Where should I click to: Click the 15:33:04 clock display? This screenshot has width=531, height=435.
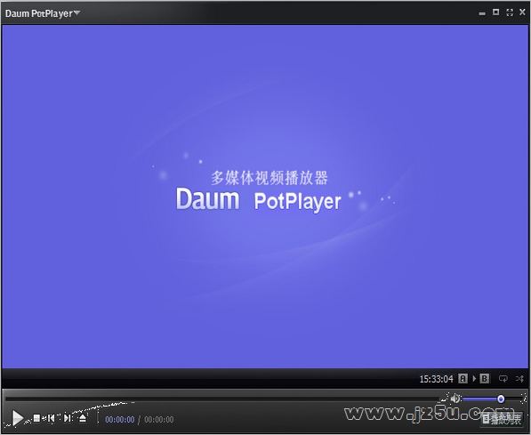click(x=436, y=379)
